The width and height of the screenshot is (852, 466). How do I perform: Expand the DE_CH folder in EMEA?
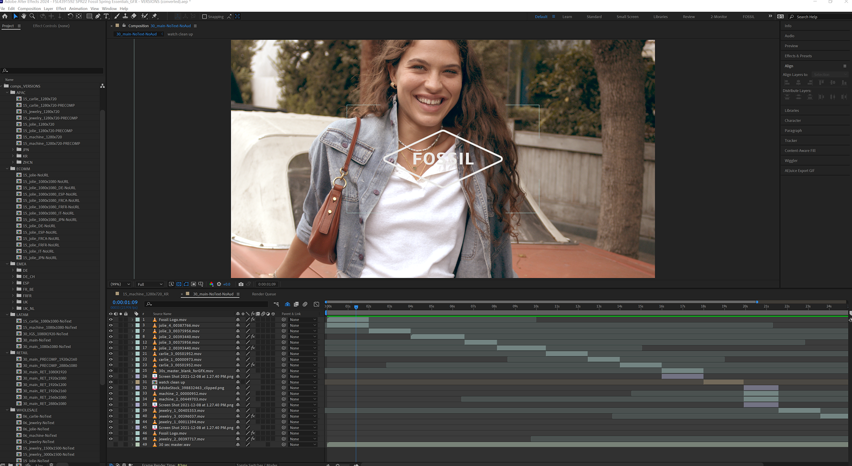13,276
